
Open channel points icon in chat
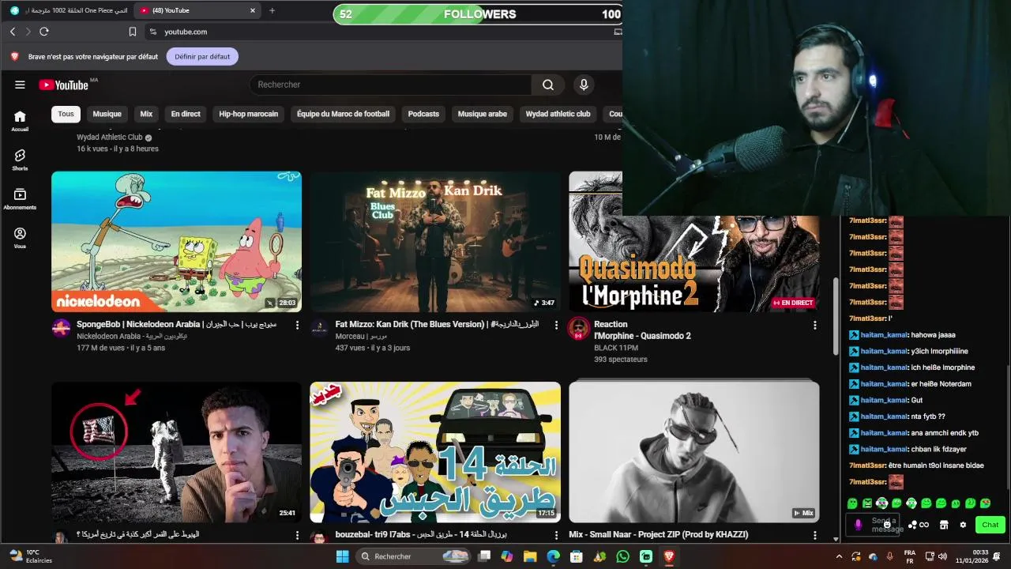[x=917, y=525]
